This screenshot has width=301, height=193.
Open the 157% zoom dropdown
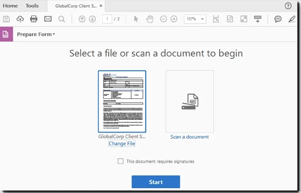coord(195,19)
